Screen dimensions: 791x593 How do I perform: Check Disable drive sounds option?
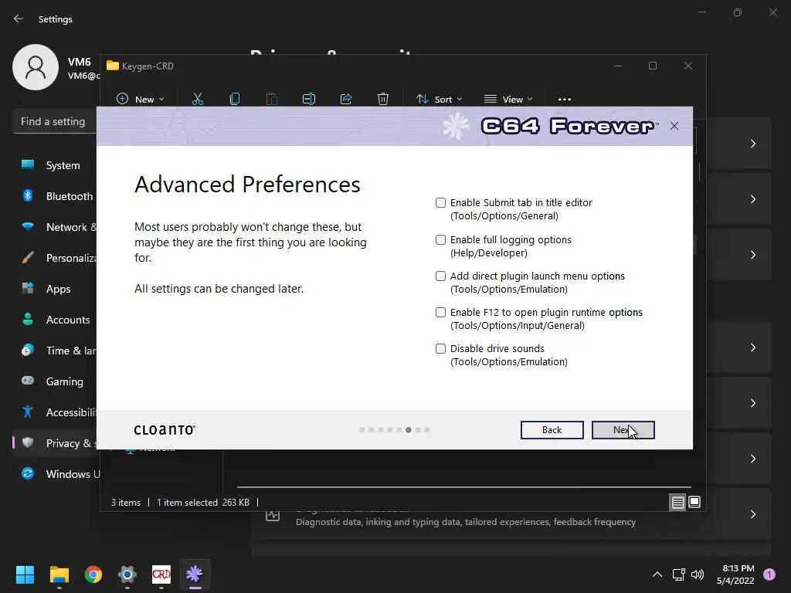pyautogui.click(x=440, y=349)
